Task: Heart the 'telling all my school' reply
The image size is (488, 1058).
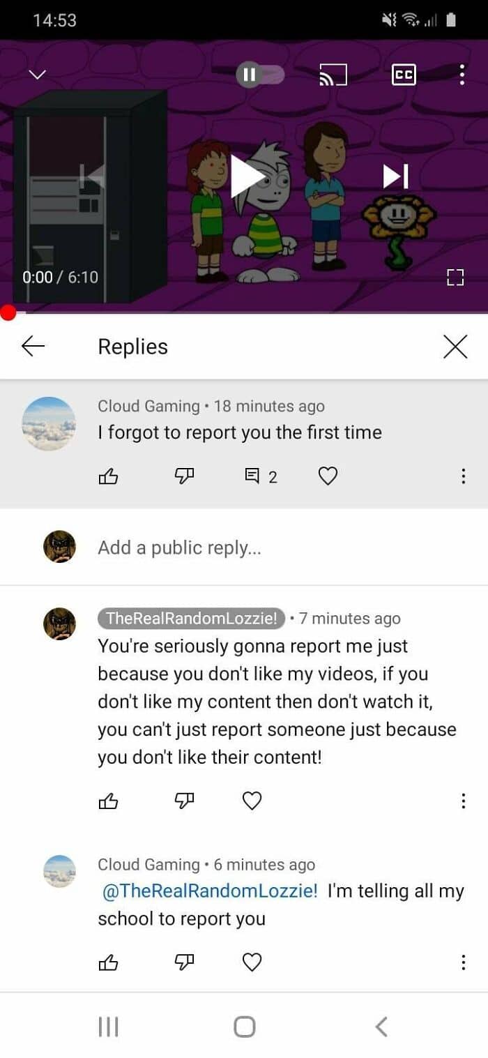Action: (252, 962)
